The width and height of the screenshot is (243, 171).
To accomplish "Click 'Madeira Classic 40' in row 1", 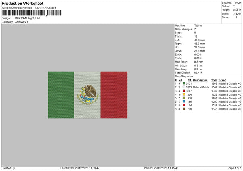I will (230, 83).
